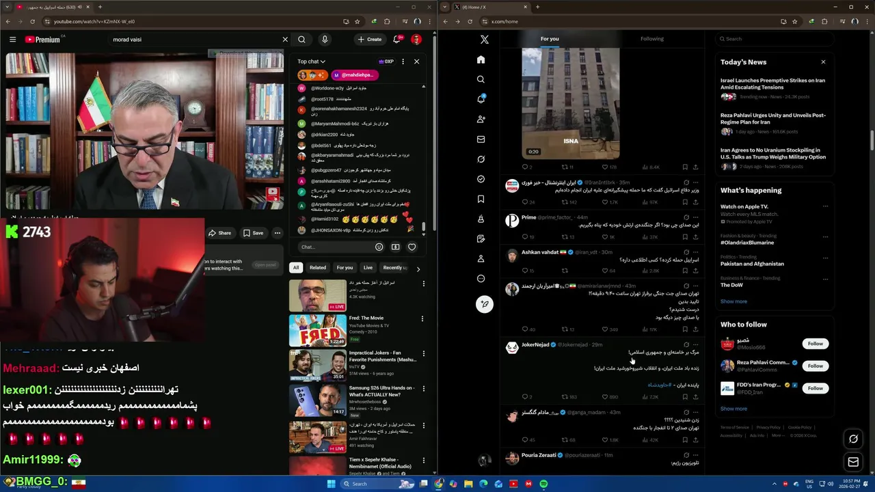Show next video filter chips arrow

pos(418,269)
